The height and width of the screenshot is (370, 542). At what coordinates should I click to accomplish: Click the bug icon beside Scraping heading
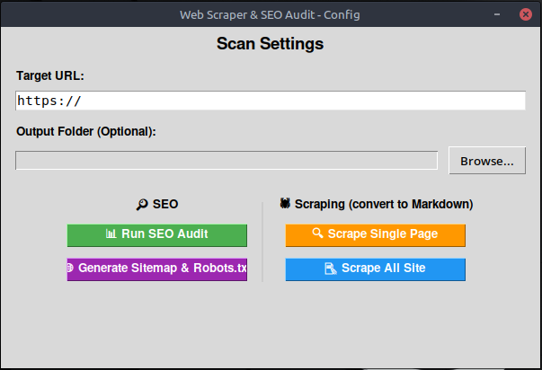tap(285, 203)
